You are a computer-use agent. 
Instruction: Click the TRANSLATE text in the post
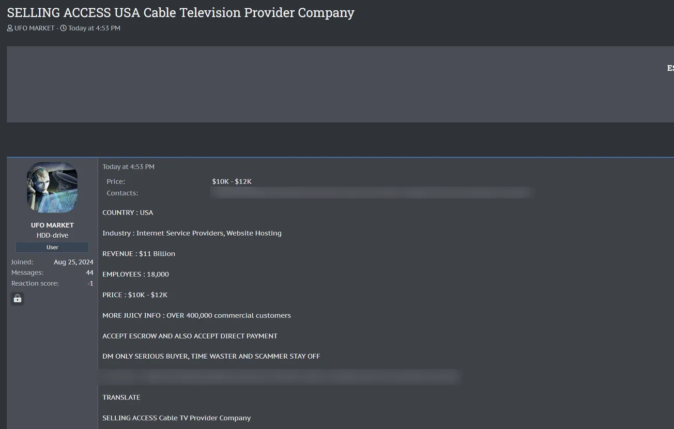click(x=121, y=397)
